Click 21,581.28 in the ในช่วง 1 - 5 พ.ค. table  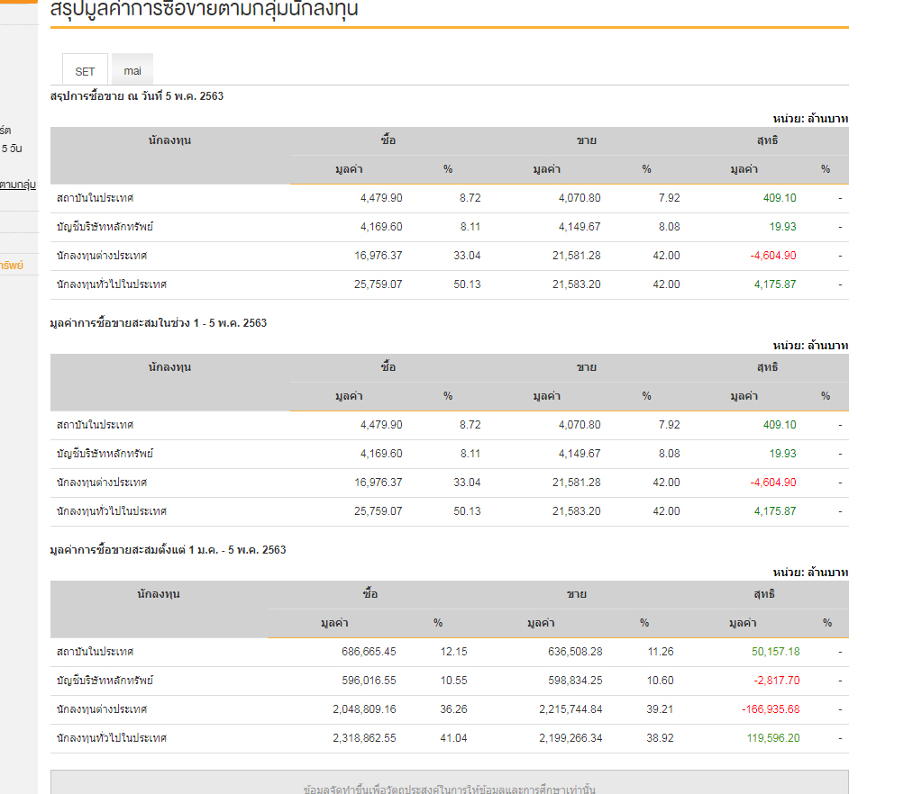pyautogui.click(x=576, y=483)
